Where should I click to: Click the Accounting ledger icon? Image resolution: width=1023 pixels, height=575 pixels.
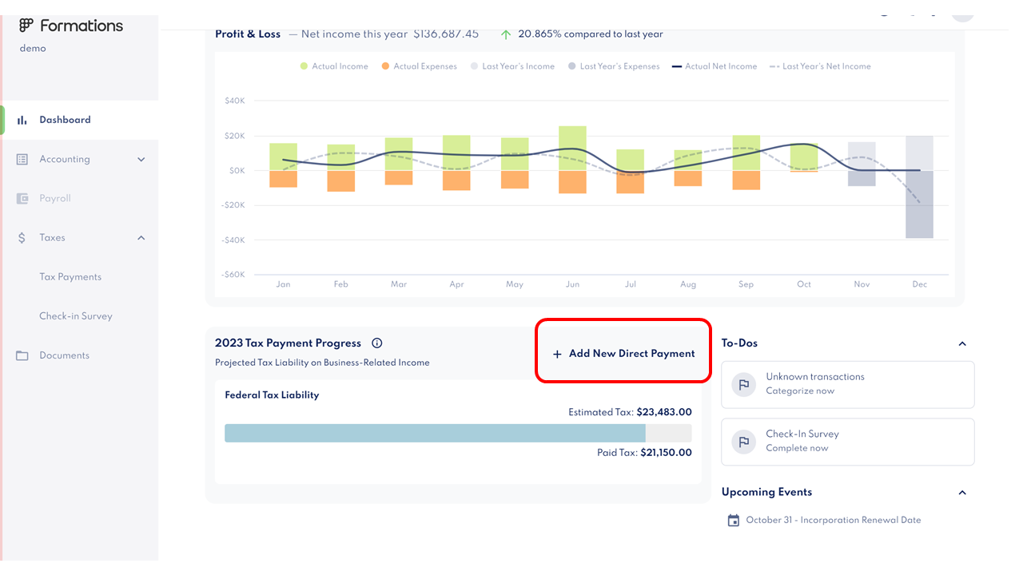coord(22,159)
